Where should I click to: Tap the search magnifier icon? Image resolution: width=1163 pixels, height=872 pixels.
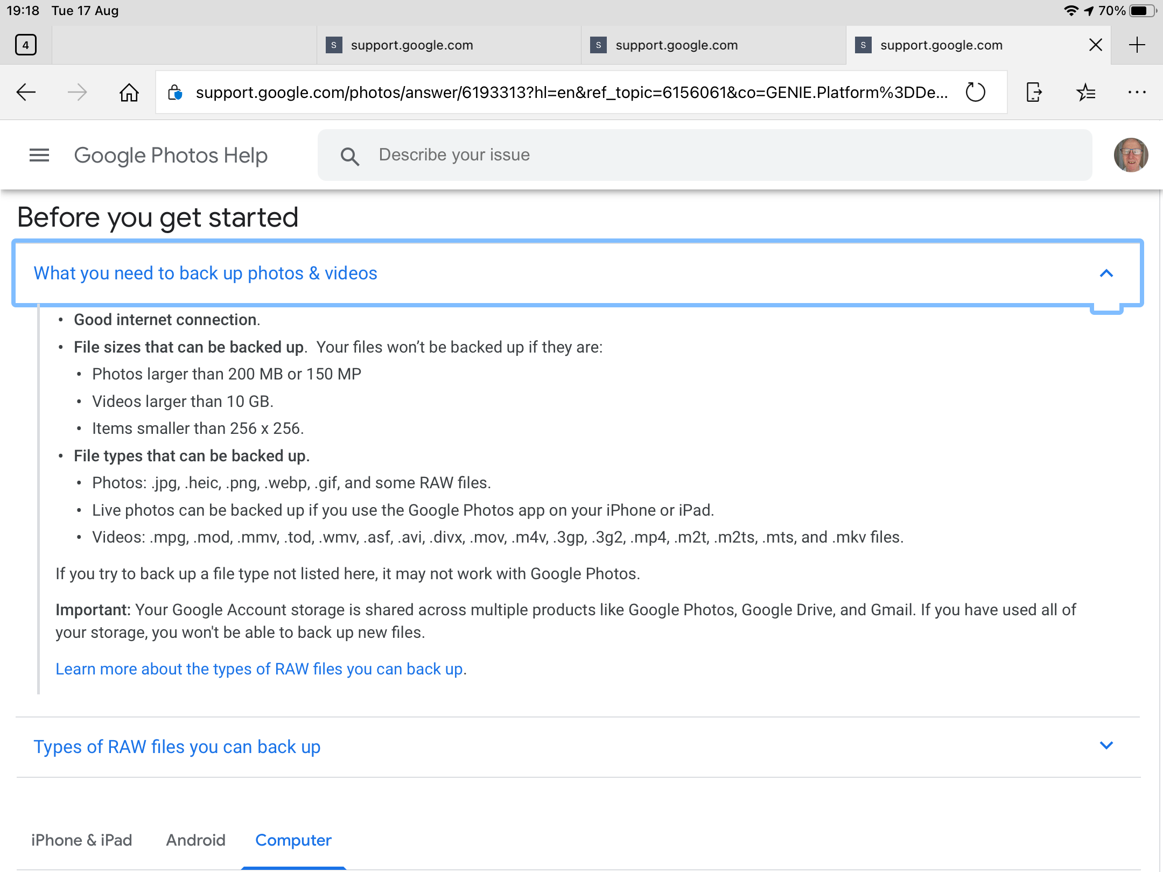349,156
